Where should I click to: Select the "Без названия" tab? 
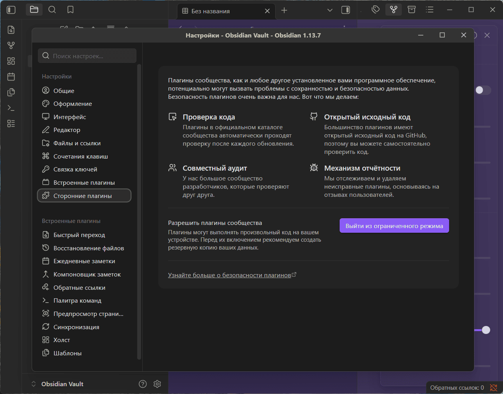pyautogui.click(x=226, y=11)
